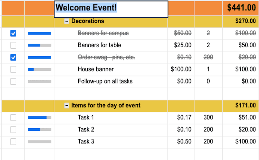The height and width of the screenshot is (160, 259).
Task: Uncheck the Order swag checkbox
Action: click(13, 57)
